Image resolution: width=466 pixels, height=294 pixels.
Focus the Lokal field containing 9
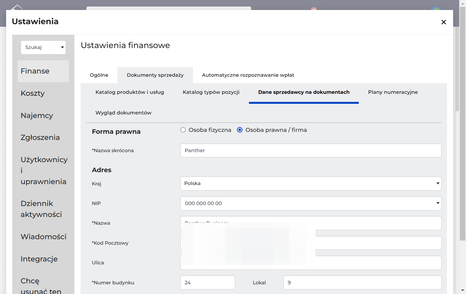pos(362,282)
